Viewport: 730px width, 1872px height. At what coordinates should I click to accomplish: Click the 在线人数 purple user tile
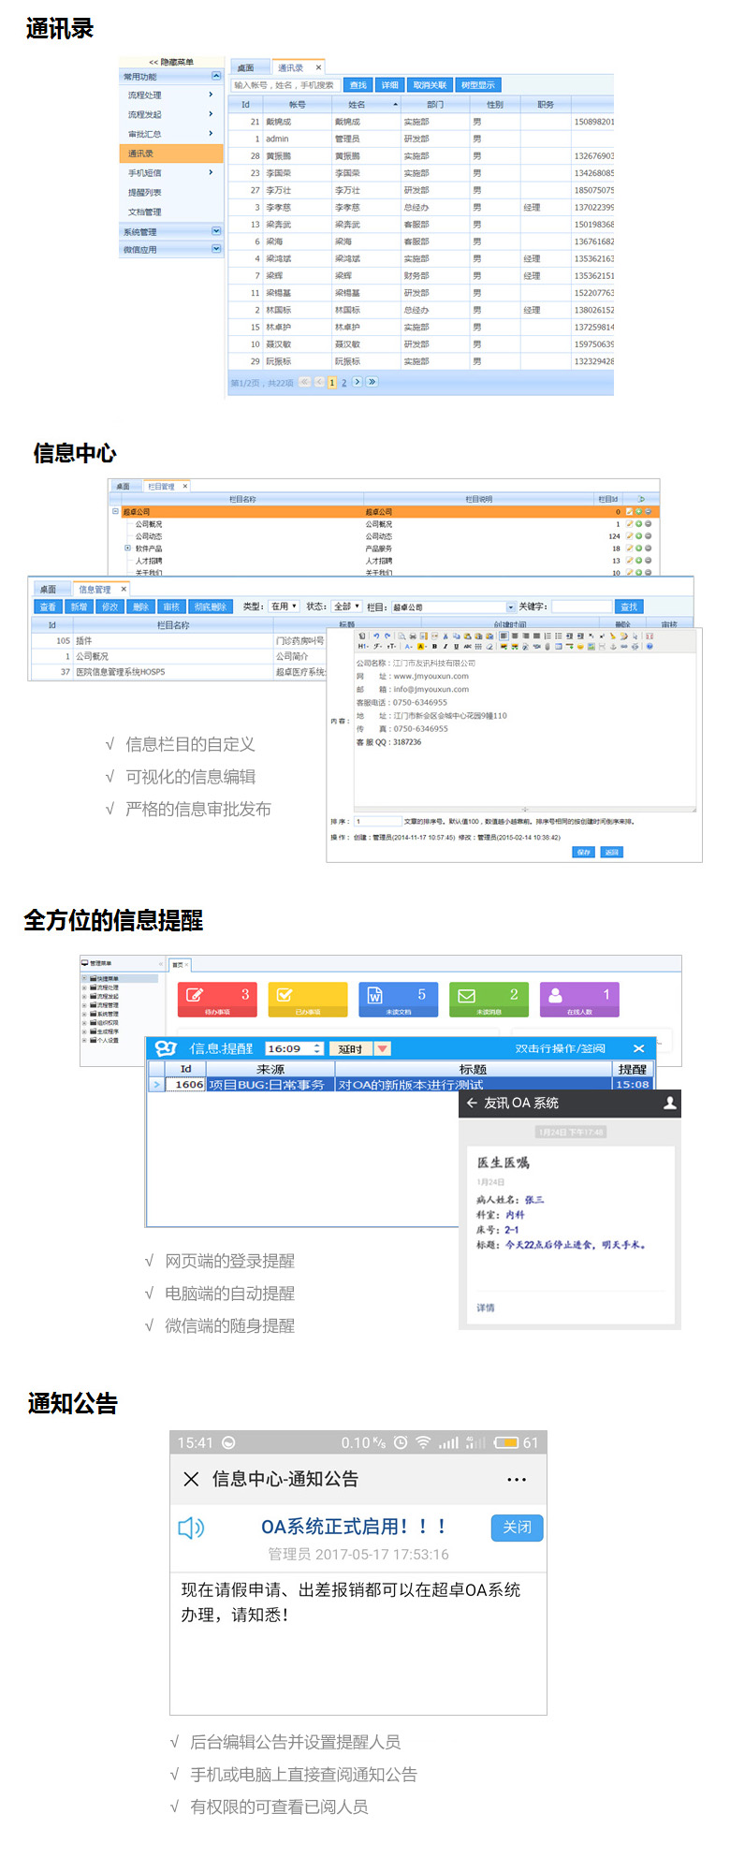(556, 996)
